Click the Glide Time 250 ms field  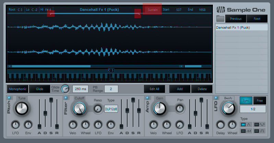coord(81,89)
